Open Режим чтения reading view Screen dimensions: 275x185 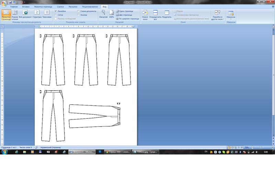(15, 15)
